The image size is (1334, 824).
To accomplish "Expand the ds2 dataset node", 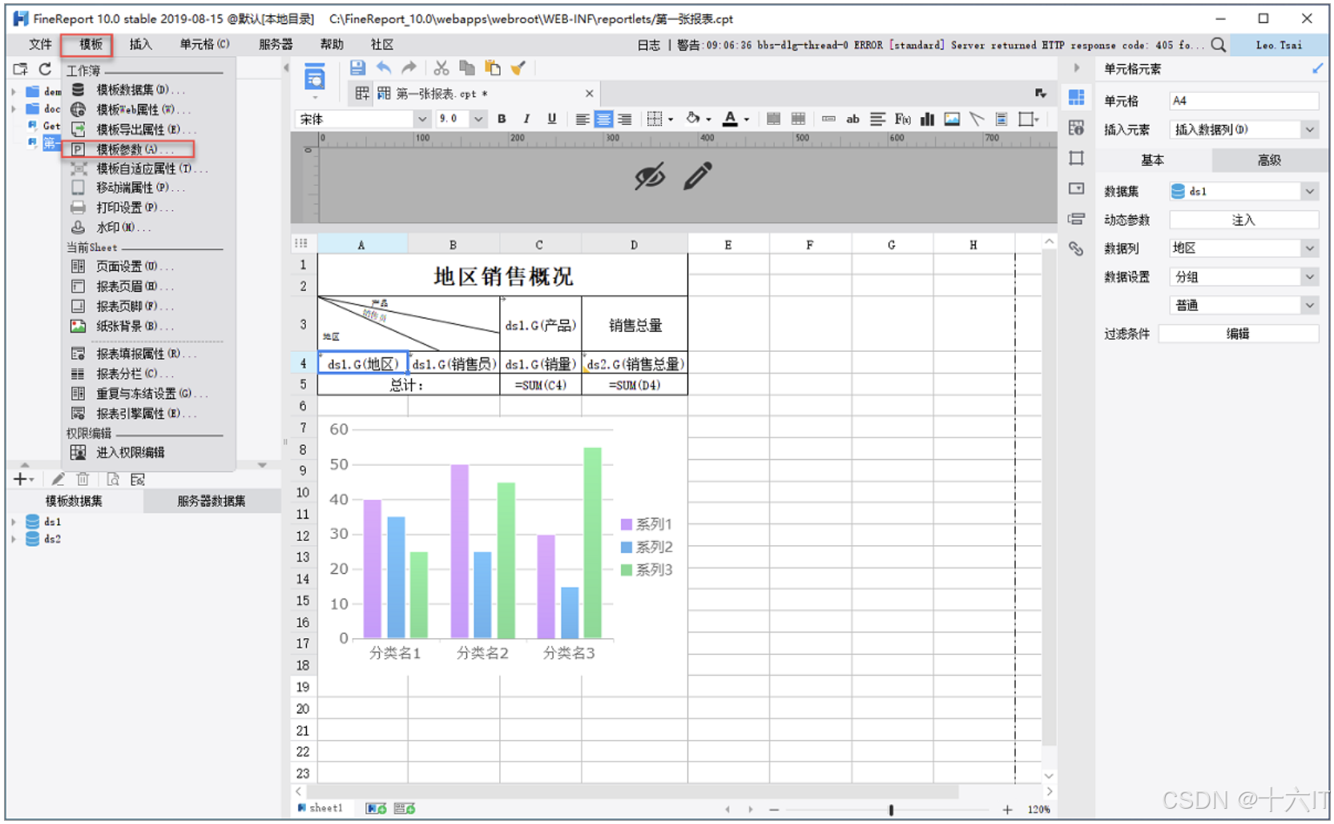I will pos(14,539).
